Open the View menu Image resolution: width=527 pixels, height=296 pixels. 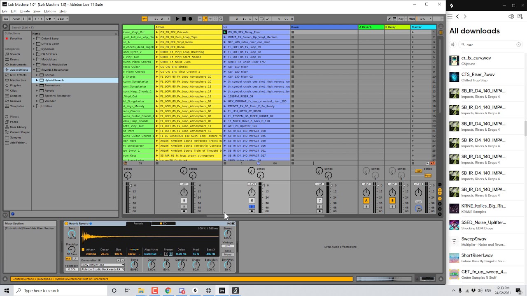[x=37, y=11]
